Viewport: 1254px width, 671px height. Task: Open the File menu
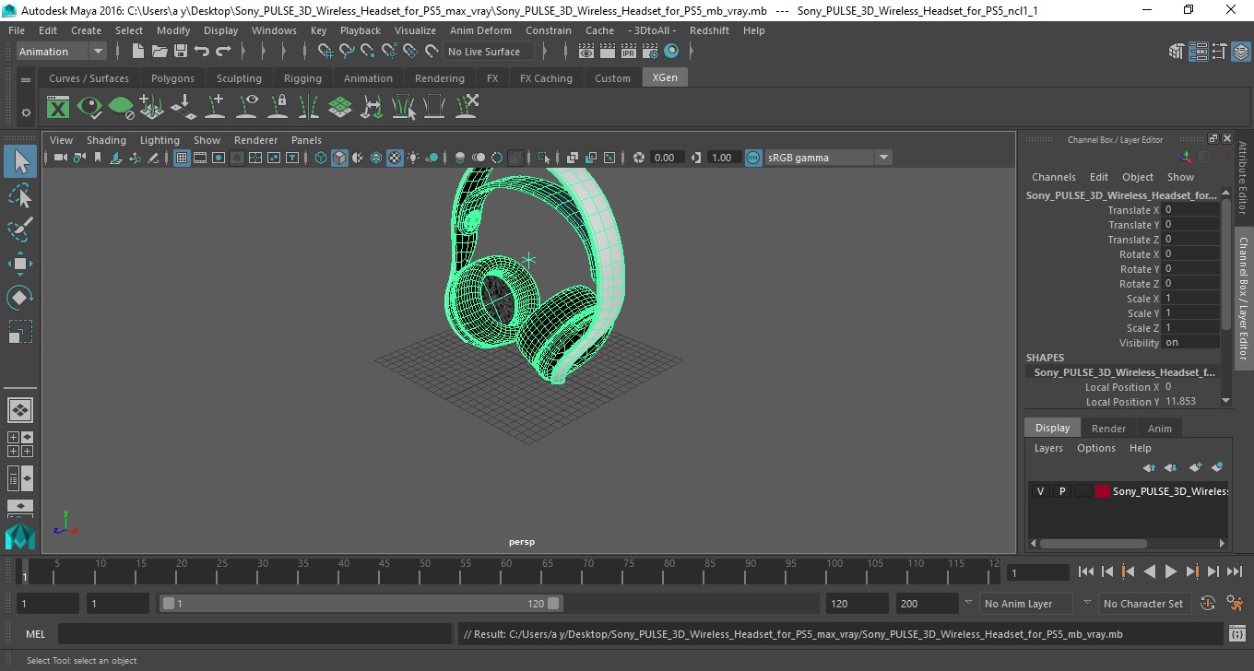17,30
